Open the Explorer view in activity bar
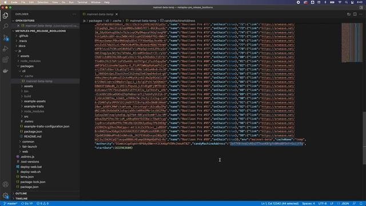 click(5, 15)
